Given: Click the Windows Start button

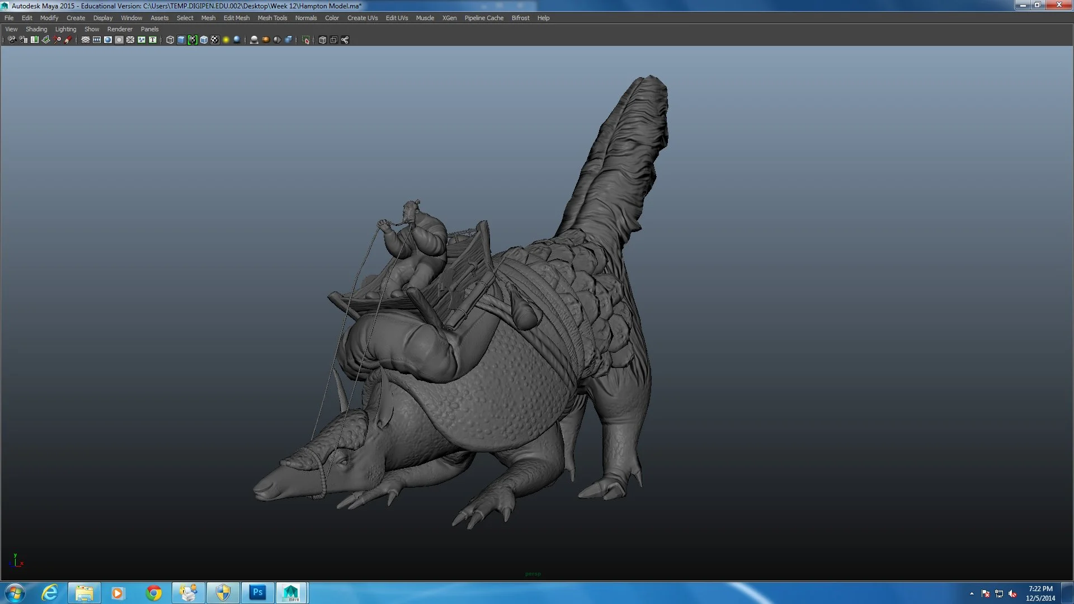Looking at the screenshot, I should tap(15, 593).
